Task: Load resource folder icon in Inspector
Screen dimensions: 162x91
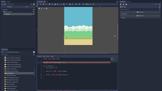Action: click(x=124, y=4)
